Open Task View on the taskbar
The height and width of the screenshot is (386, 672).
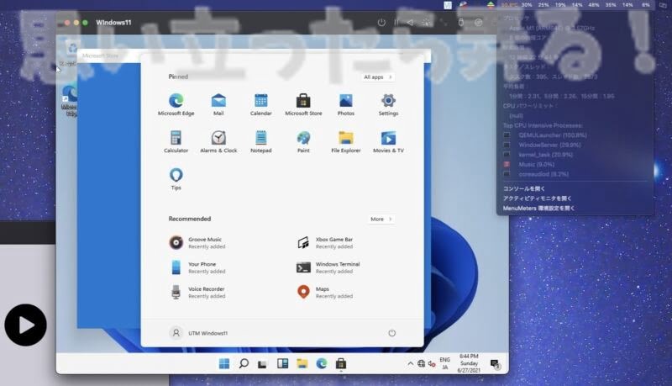[262, 364]
